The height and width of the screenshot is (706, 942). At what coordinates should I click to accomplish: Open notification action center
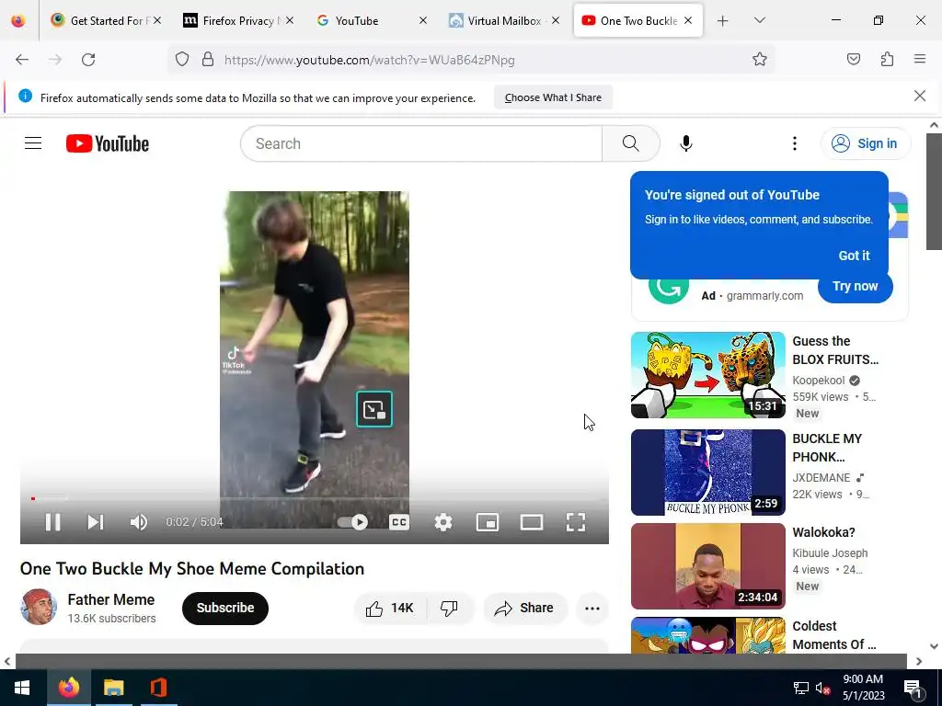[x=913, y=689]
